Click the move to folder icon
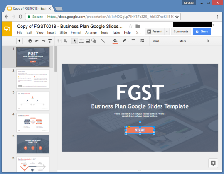This screenshot has width=224, height=174. [138, 27]
